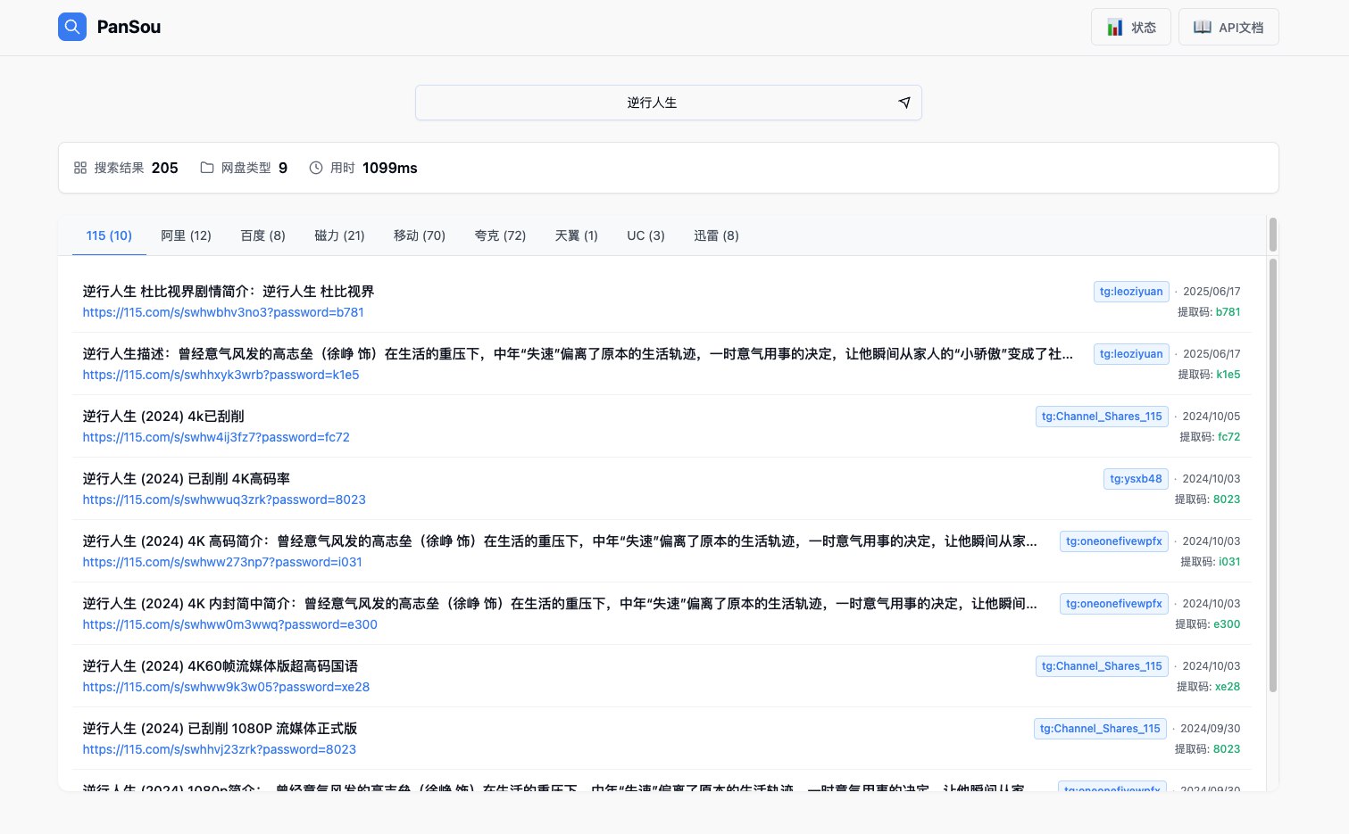Open the 115 link with password=b781
Screen dimensions: 1349x834
tap(223, 312)
